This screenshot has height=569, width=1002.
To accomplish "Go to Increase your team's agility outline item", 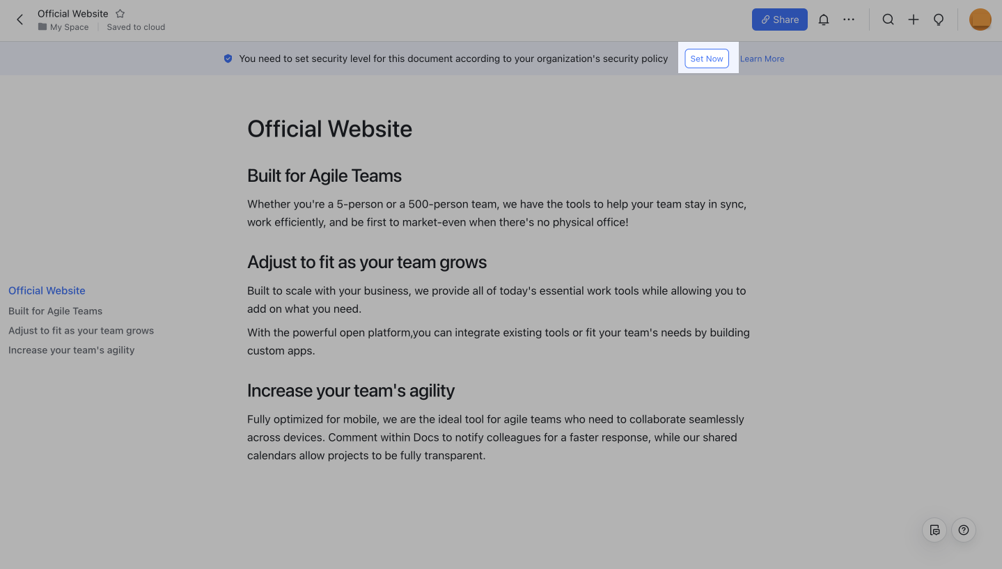I will click(71, 350).
